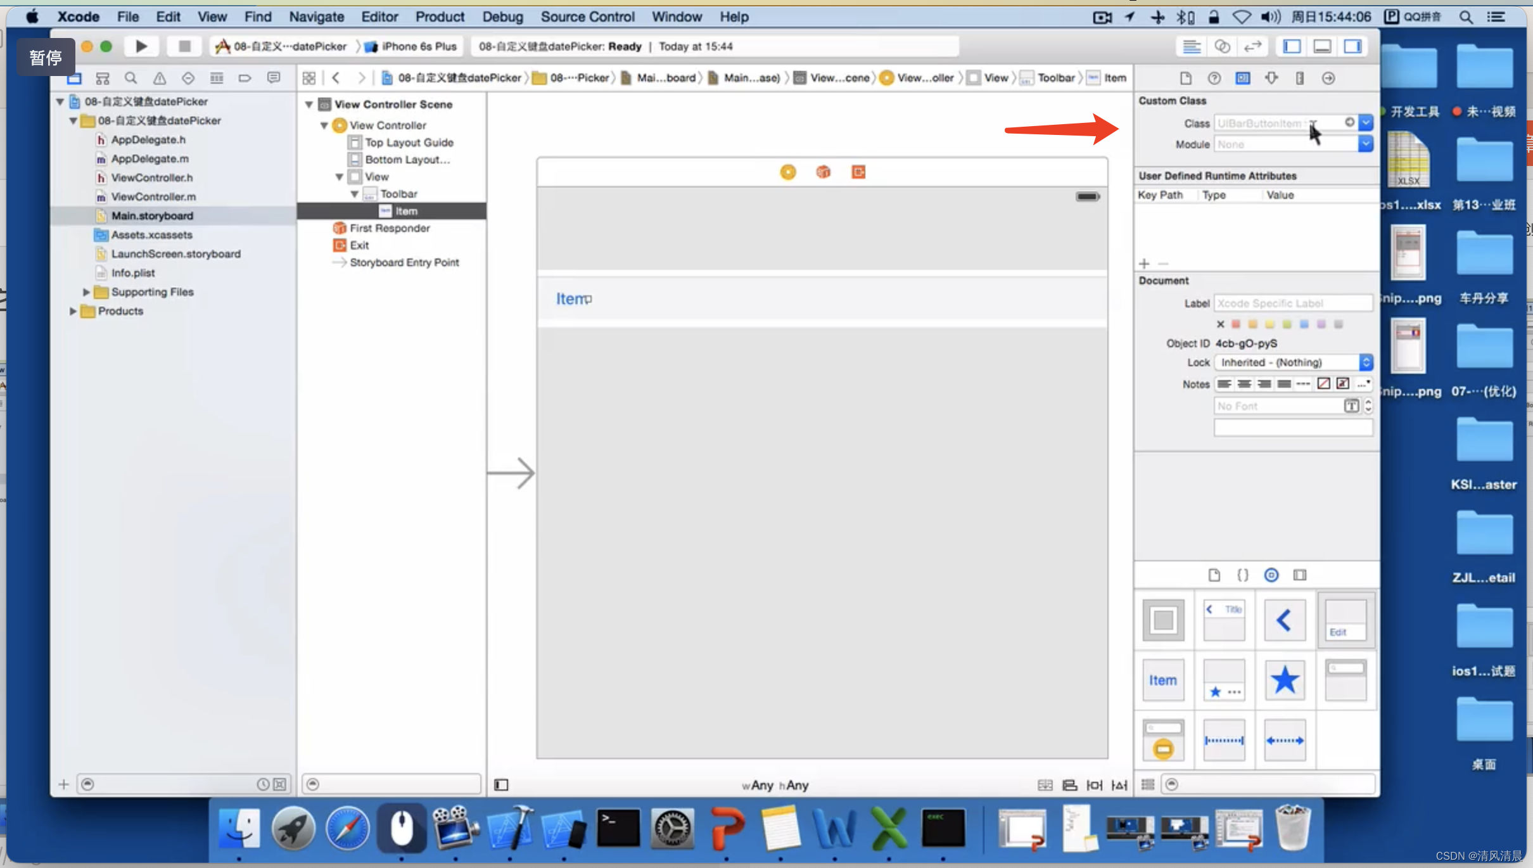This screenshot has width=1533, height=868.
Task: Show the Media library
Action: [1300, 575]
